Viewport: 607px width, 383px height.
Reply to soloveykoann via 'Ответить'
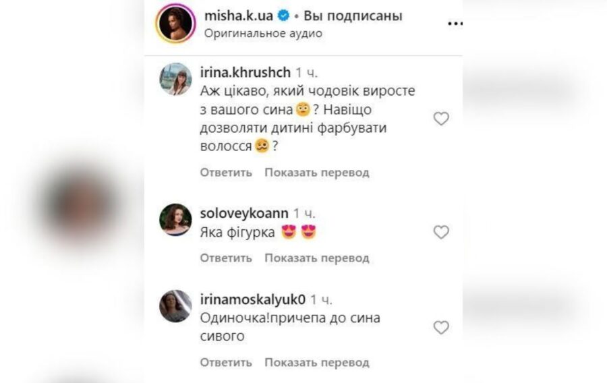226,258
